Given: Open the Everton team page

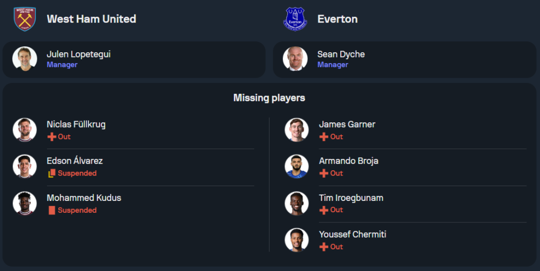Looking at the screenshot, I should pyautogui.click(x=337, y=19).
